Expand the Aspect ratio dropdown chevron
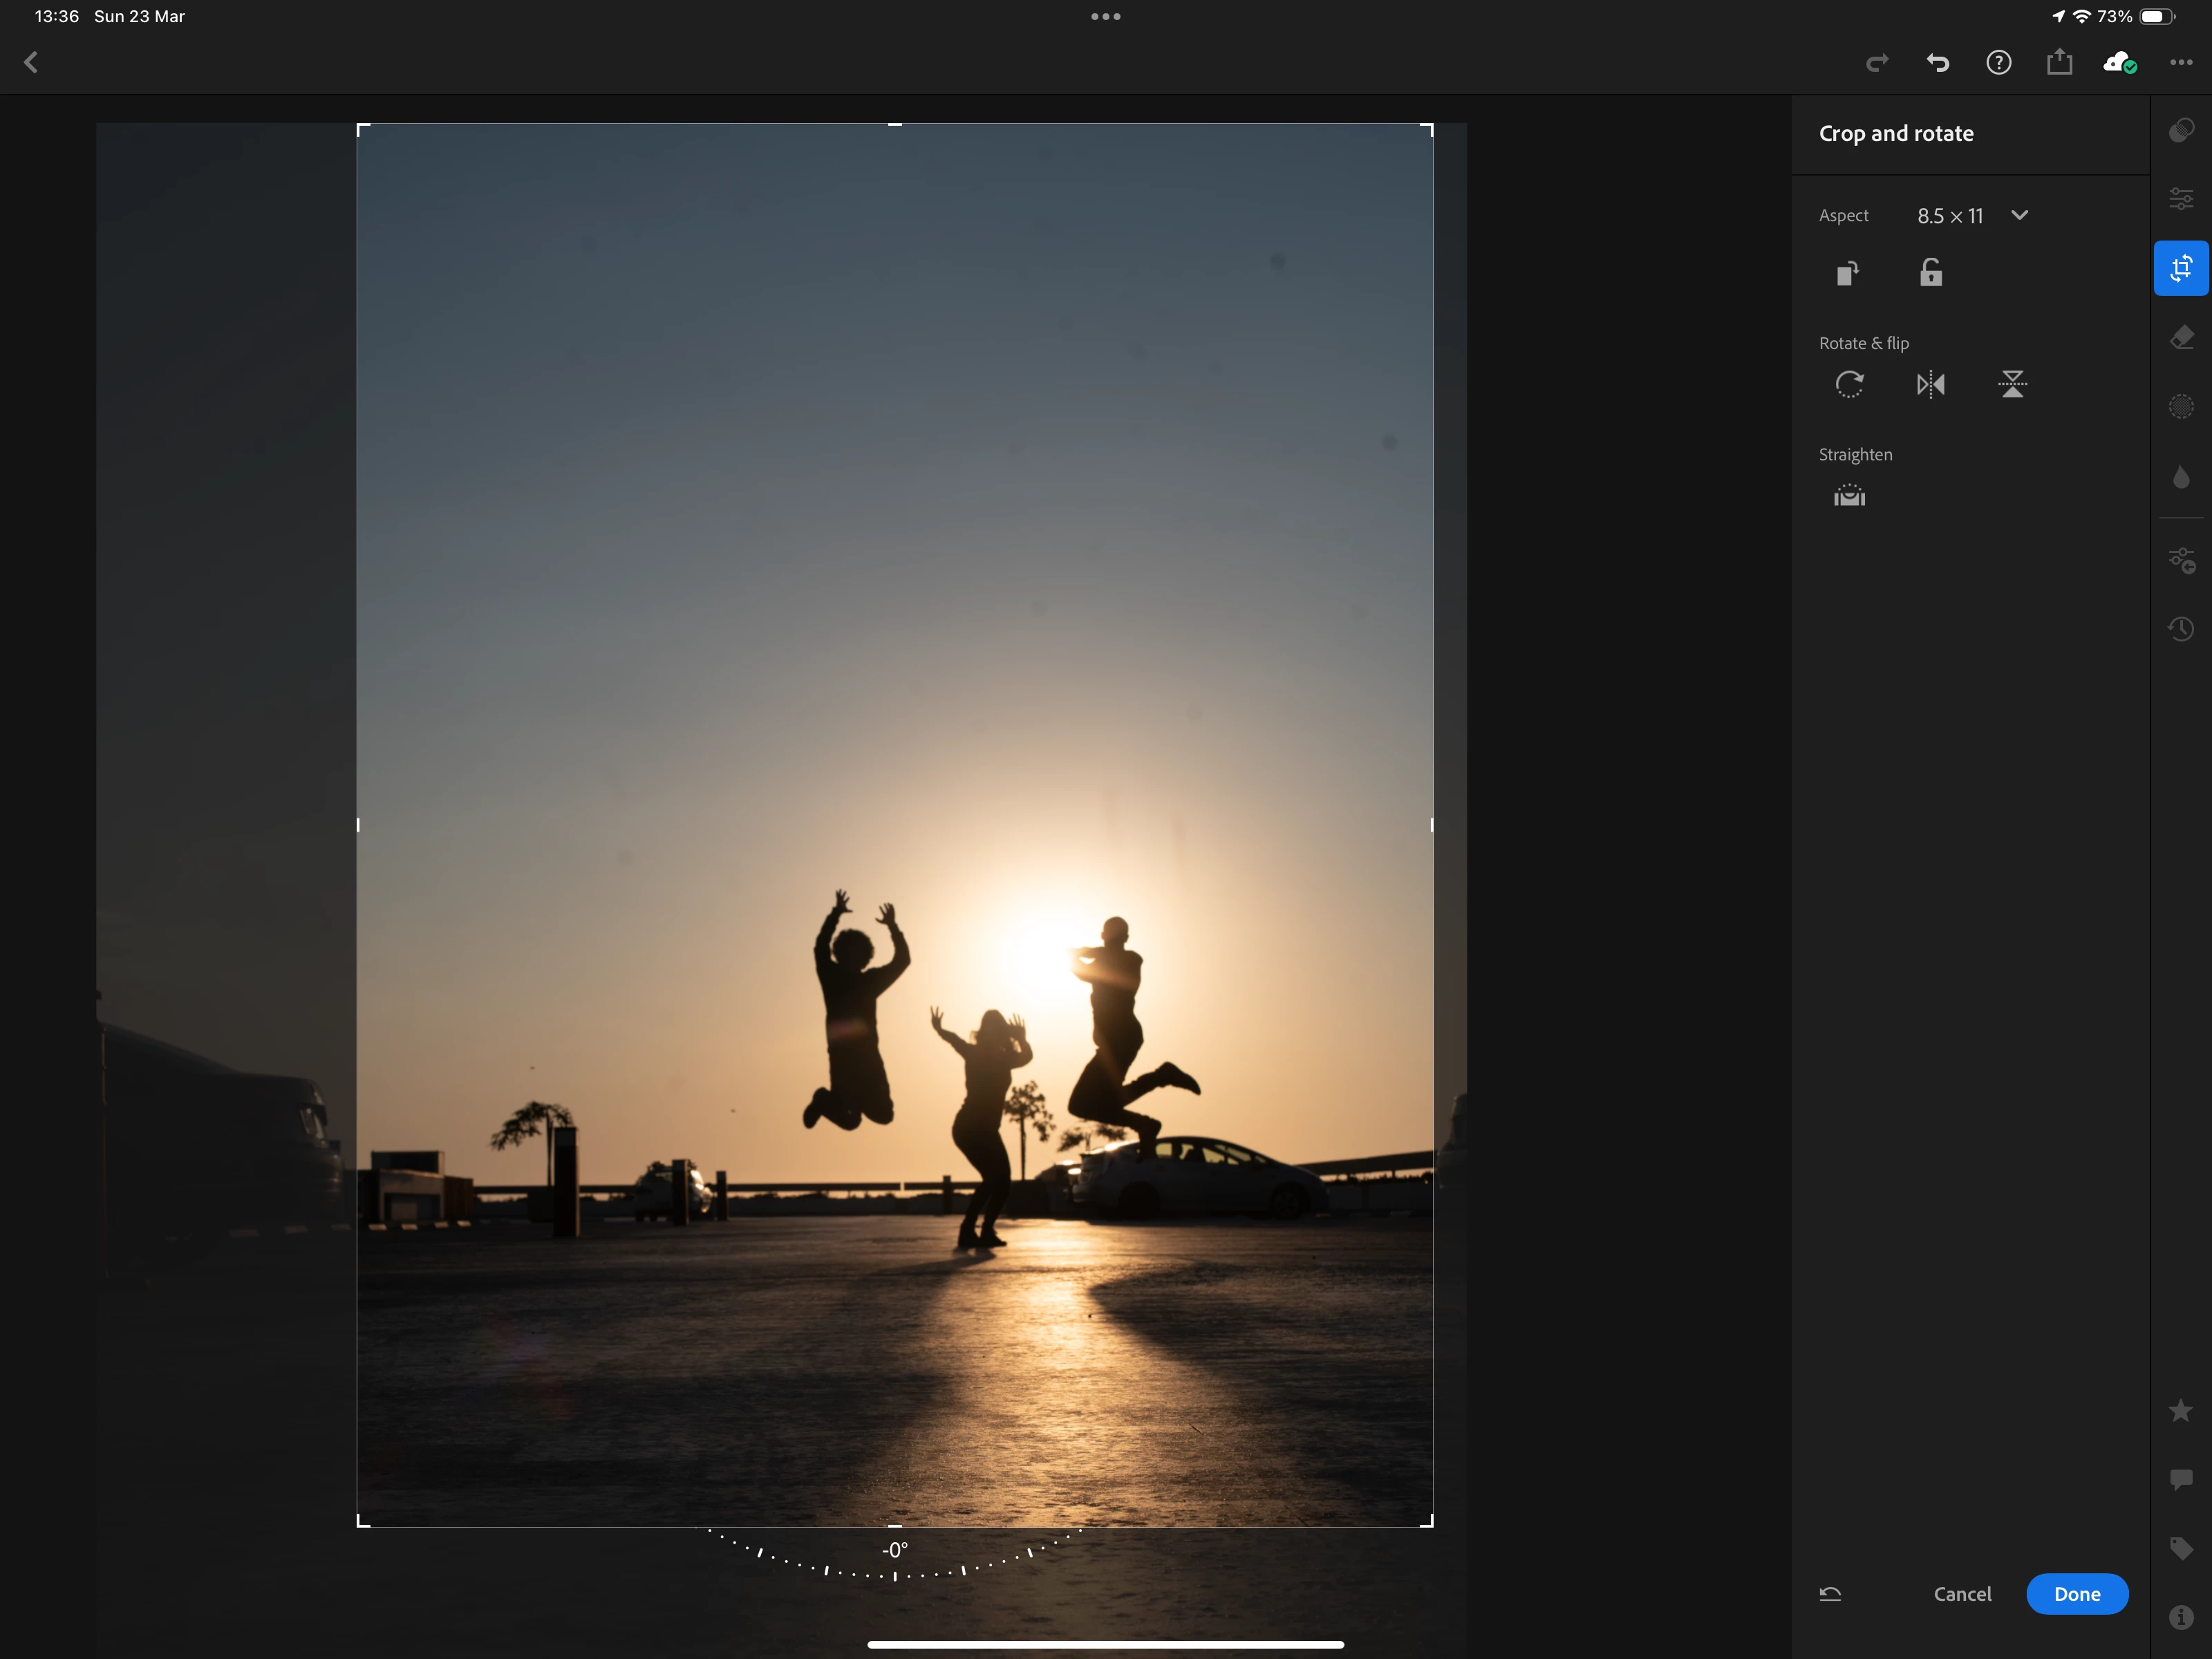 [x=2019, y=215]
